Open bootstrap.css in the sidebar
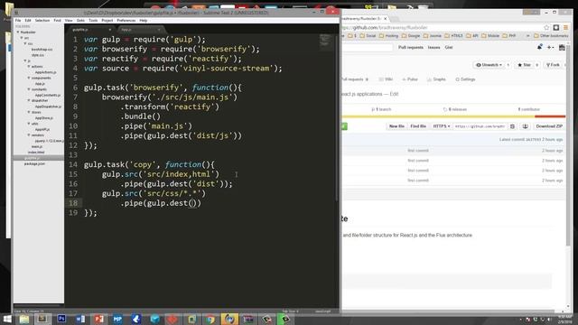 (42, 50)
